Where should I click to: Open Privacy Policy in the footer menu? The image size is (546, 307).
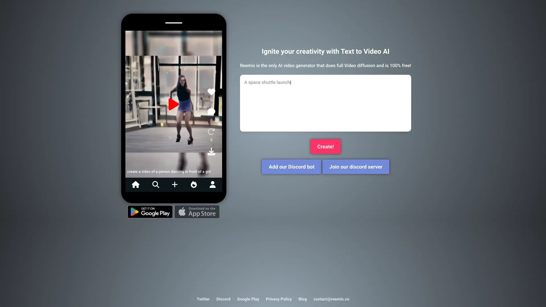tap(279, 299)
